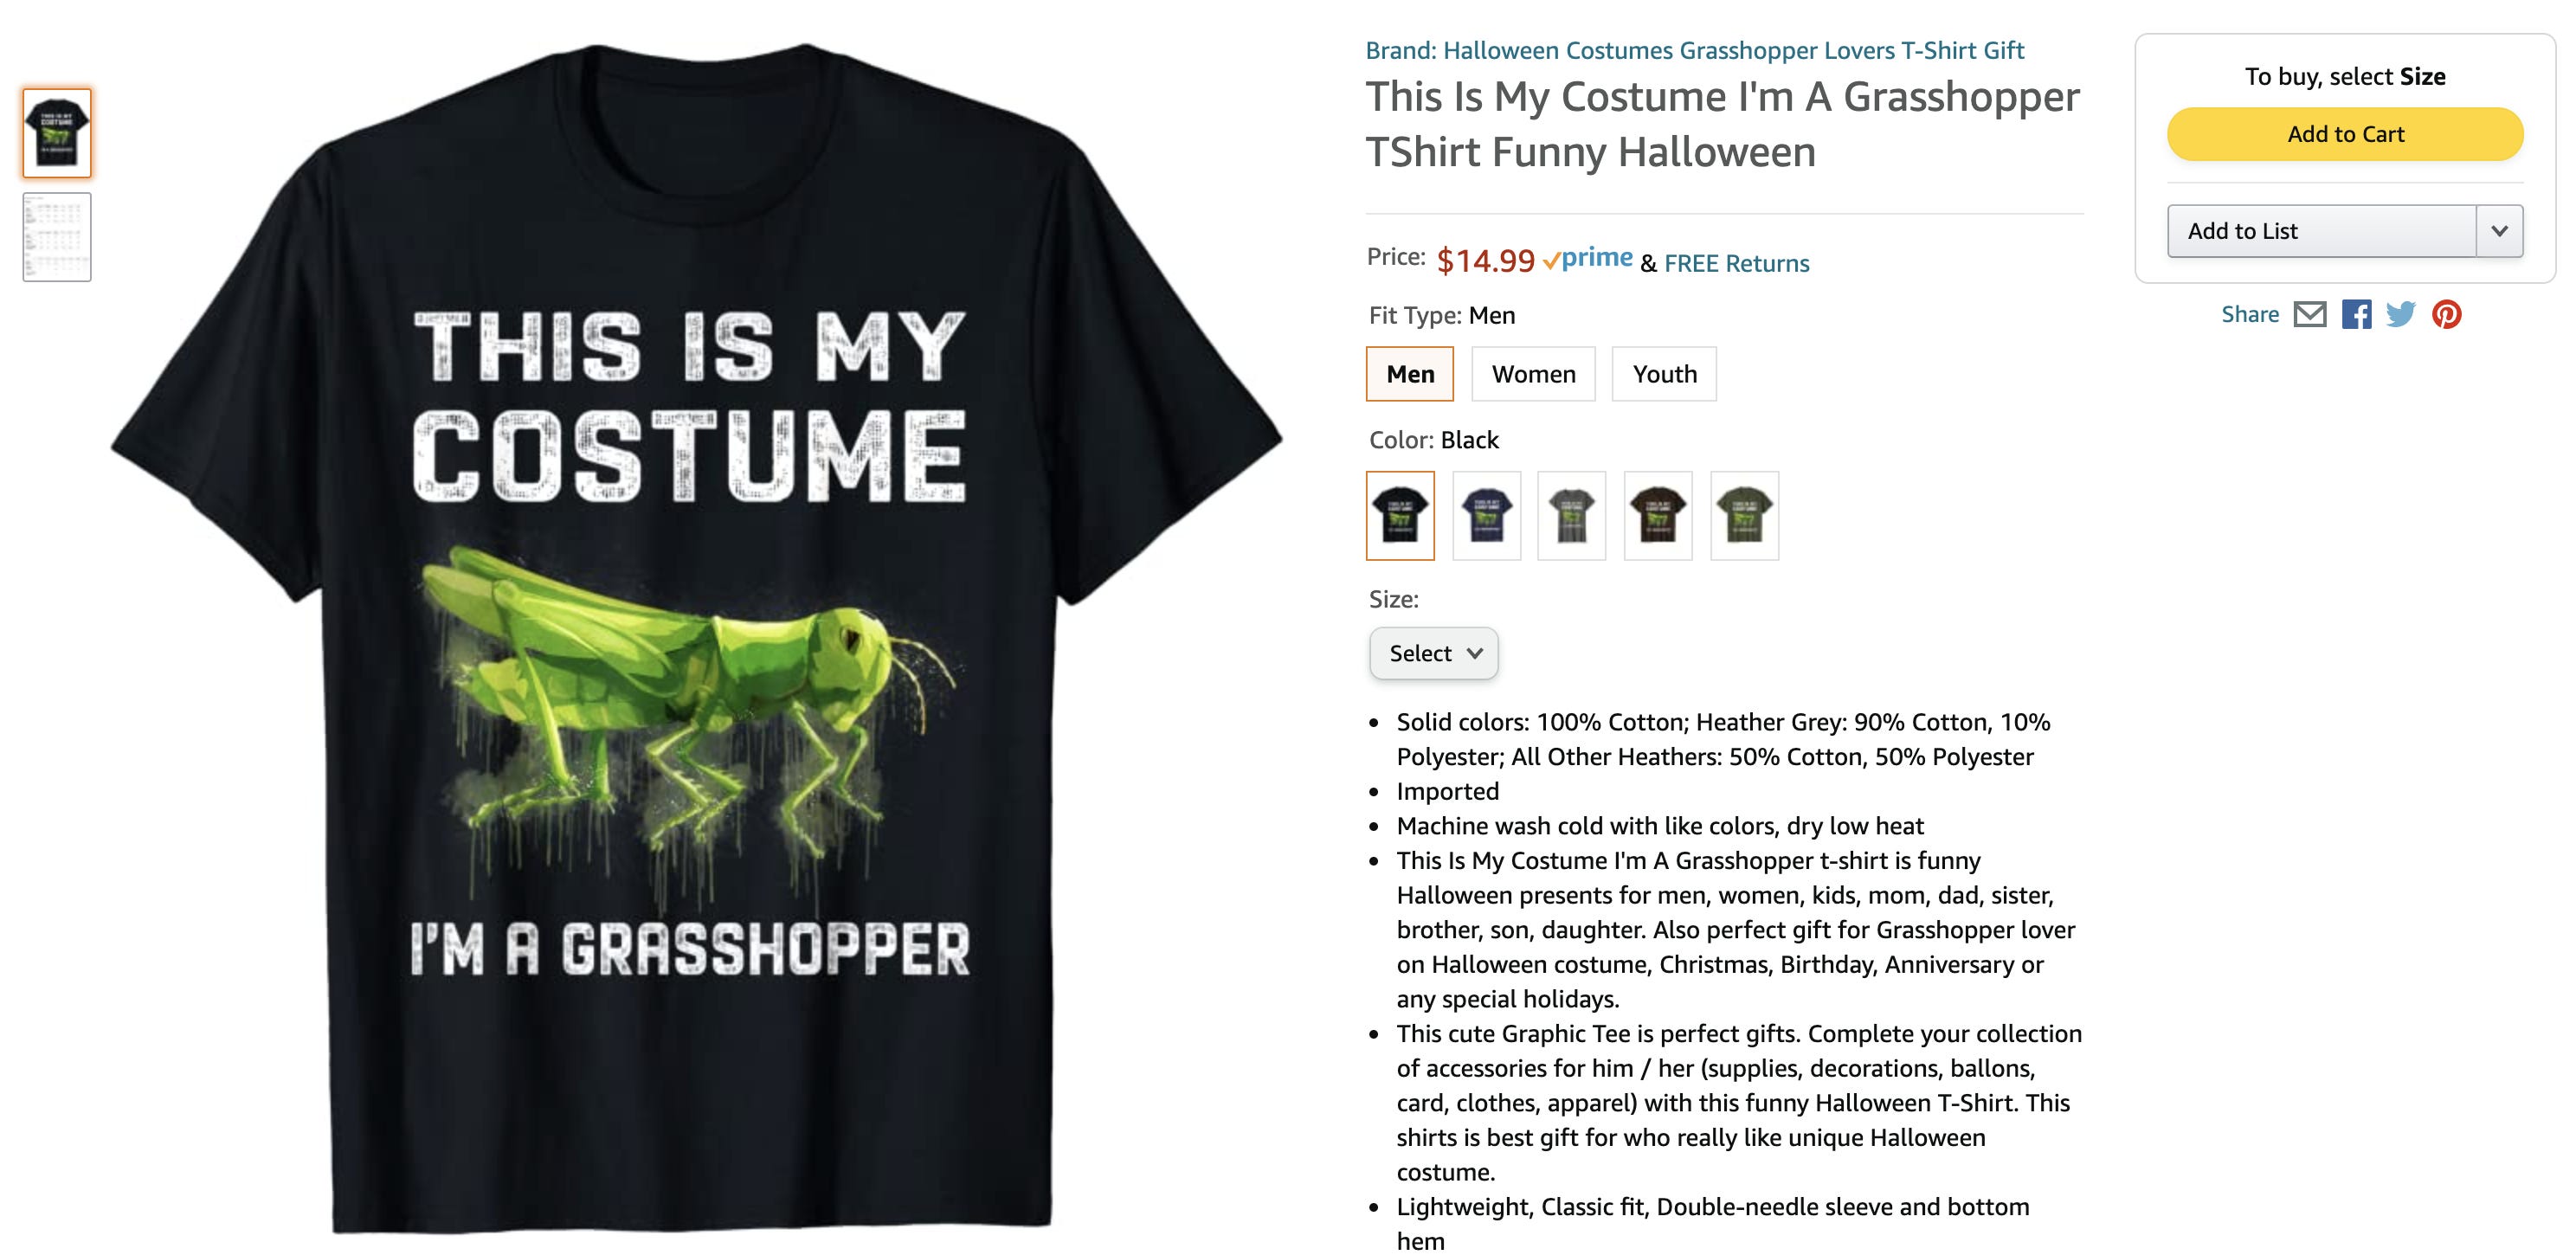Open the Size Select dropdown
The width and height of the screenshot is (2576, 1255).
(x=1433, y=653)
